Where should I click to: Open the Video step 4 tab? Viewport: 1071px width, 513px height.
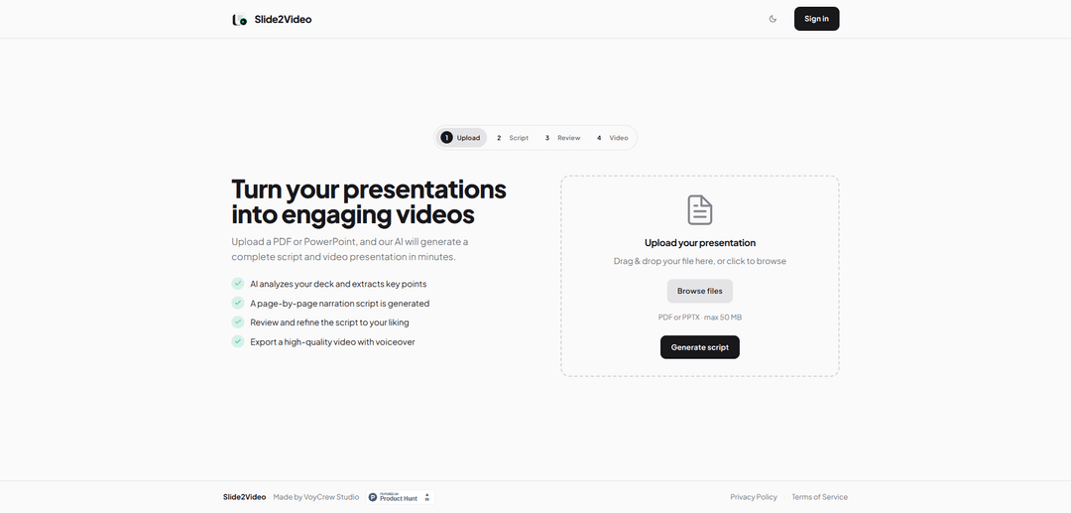[613, 138]
